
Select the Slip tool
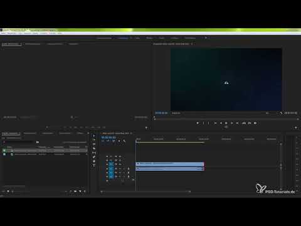(x=94, y=153)
